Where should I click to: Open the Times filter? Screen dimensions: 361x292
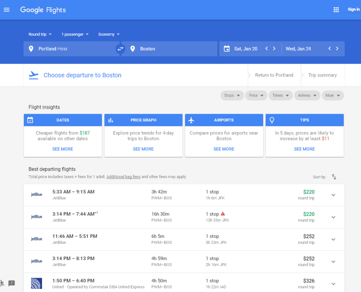281,96
